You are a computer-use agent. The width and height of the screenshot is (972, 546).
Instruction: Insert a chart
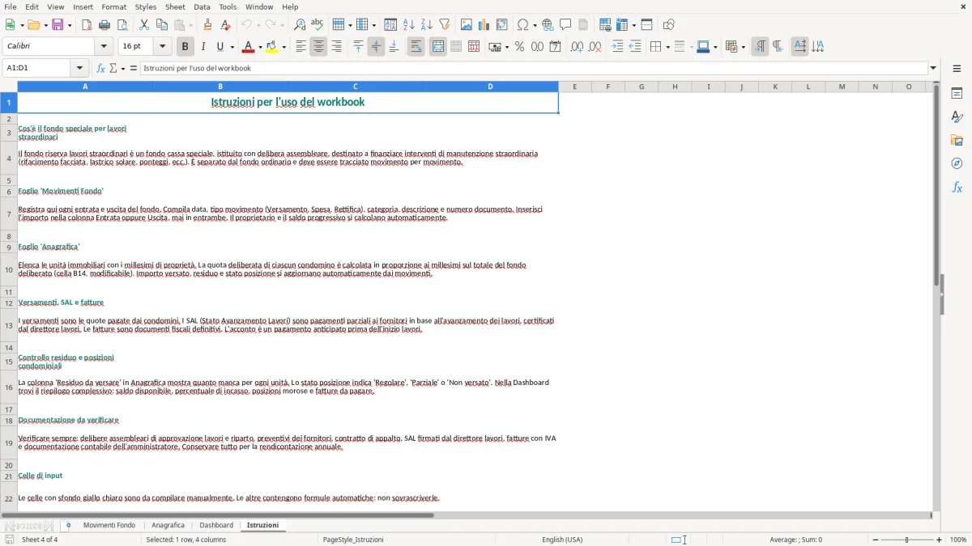[x=484, y=25]
